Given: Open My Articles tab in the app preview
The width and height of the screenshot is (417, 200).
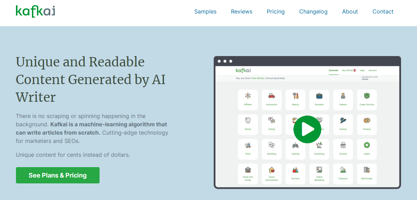Looking at the screenshot, I should (348, 70).
